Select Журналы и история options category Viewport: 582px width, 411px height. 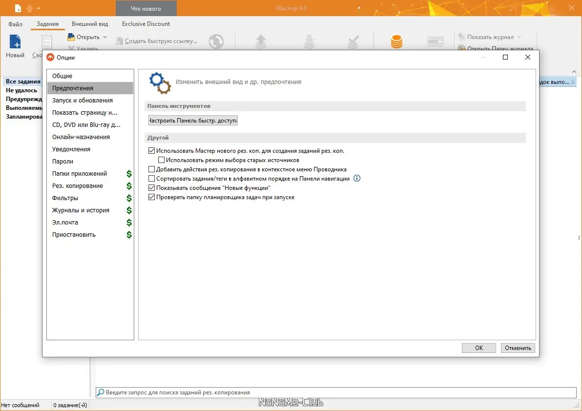pyautogui.click(x=90, y=210)
